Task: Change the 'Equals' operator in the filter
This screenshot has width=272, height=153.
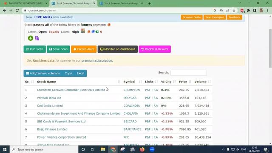Action: pos(54,32)
